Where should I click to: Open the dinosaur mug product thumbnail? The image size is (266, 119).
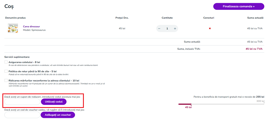pos(13,28)
